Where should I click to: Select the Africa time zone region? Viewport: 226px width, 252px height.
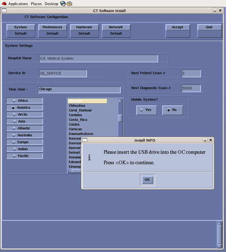24,101
